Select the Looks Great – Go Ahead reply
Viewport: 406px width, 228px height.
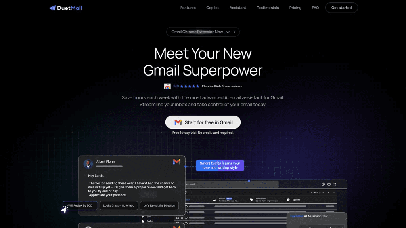click(x=119, y=206)
